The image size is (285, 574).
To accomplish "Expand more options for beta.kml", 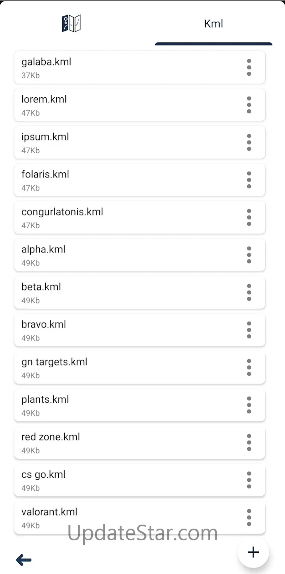I will pos(249,292).
